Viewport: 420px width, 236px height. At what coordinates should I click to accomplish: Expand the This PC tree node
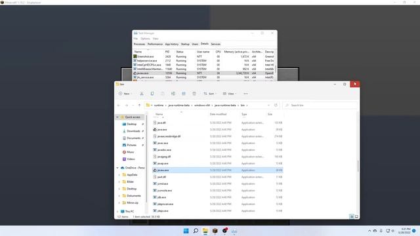pyautogui.click(x=117, y=211)
